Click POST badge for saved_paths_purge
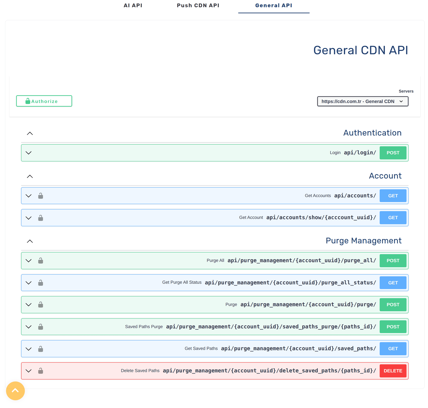 (393, 327)
